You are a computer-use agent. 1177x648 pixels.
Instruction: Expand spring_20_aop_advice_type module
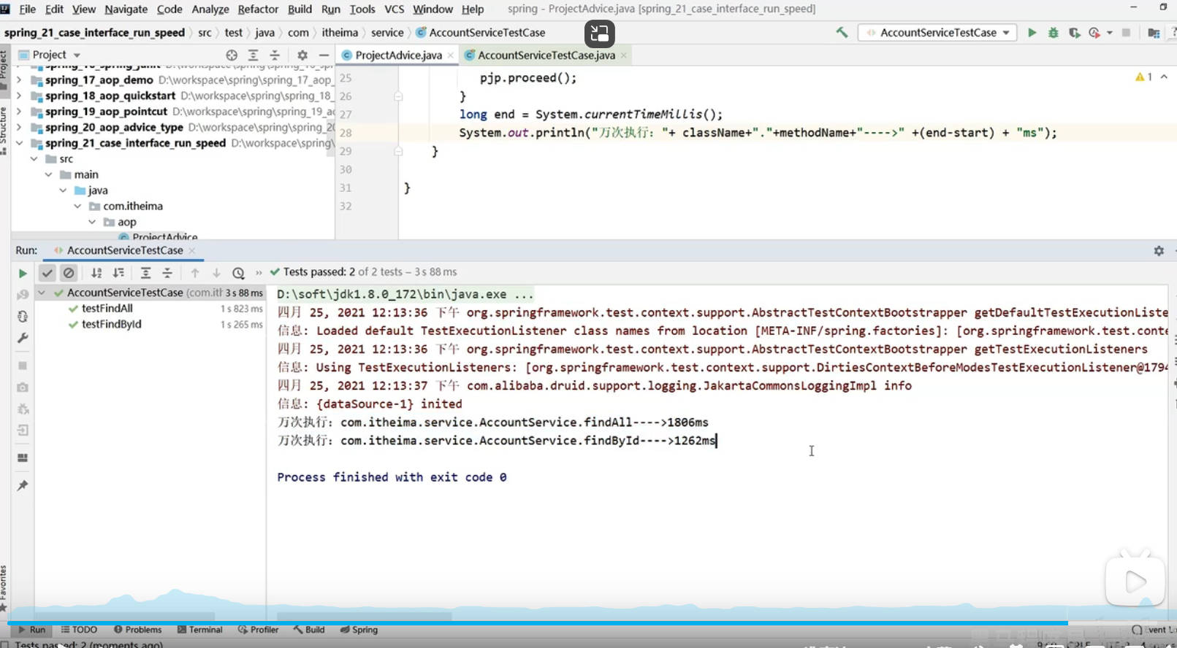(19, 127)
